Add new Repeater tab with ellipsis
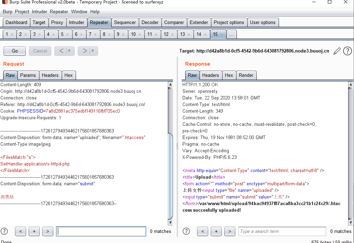354x243 pixels. click(x=231, y=34)
